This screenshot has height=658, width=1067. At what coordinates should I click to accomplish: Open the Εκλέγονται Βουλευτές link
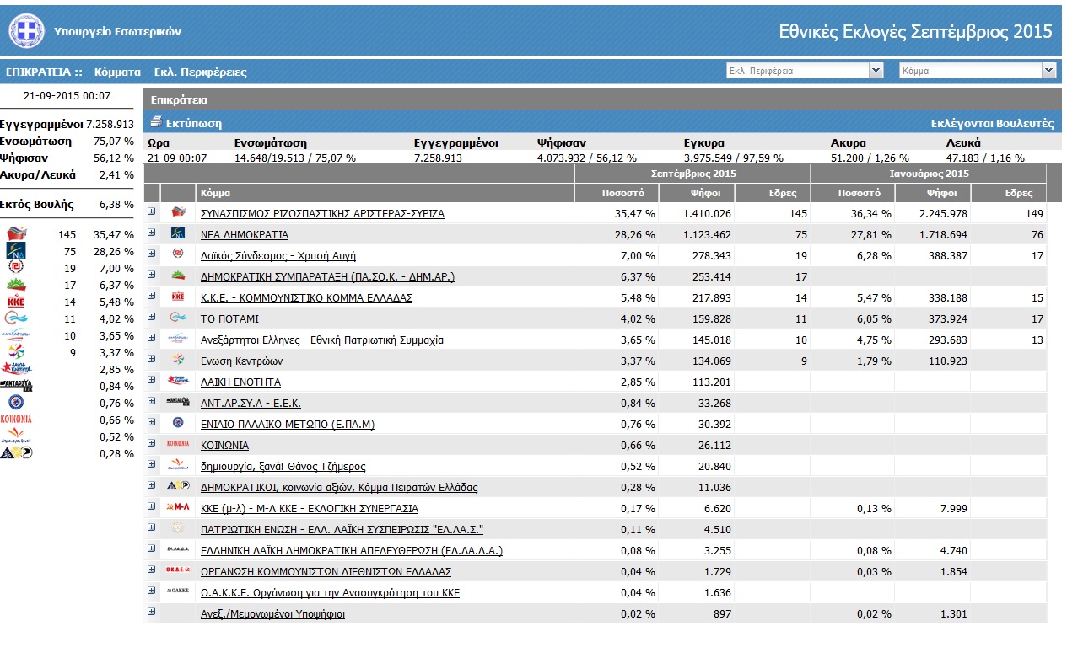click(993, 123)
